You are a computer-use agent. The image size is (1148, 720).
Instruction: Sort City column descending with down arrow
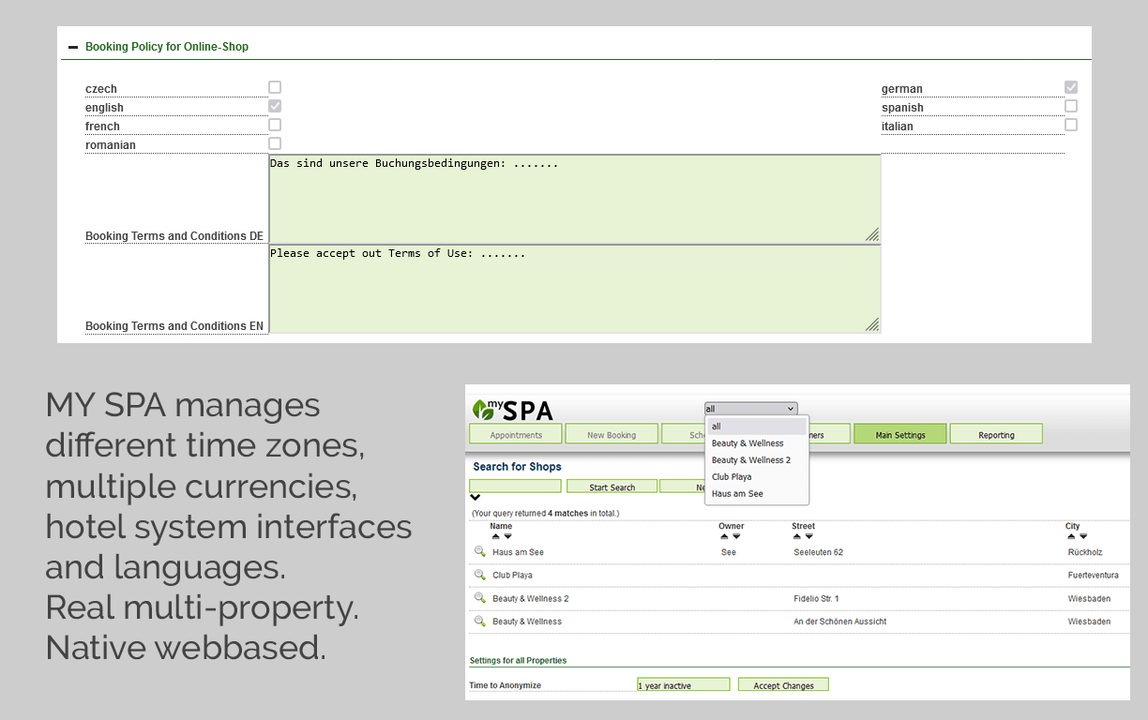[1083, 536]
